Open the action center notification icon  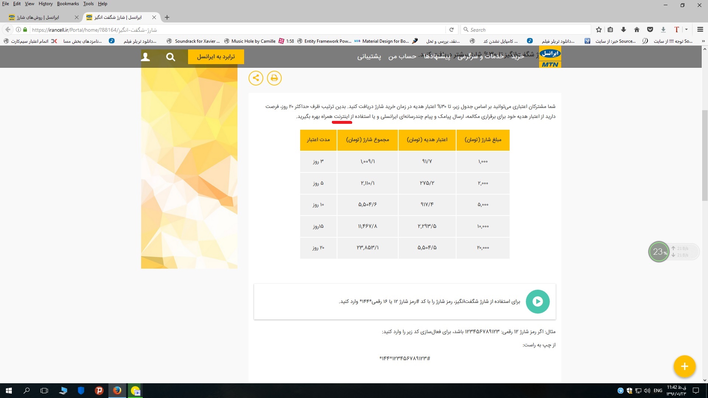click(696, 391)
